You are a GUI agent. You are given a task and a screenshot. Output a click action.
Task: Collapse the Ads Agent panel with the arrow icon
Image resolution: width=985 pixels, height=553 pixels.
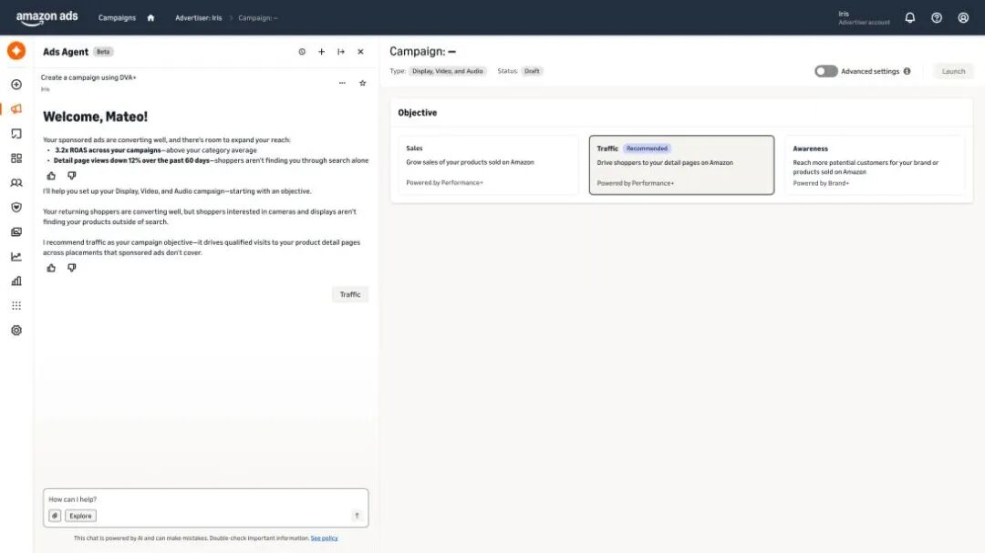pyautogui.click(x=341, y=51)
